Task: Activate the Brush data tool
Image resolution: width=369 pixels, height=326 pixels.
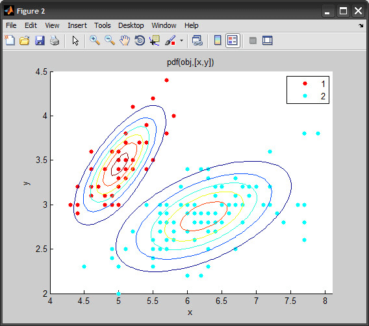Action: click(x=170, y=40)
